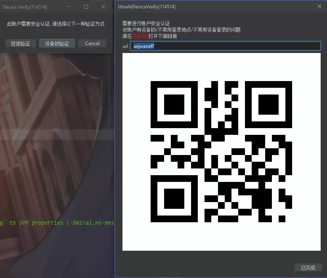Close the UnsafeDeviceVerify window
This screenshot has height=278, width=327.
tap(319, 6)
